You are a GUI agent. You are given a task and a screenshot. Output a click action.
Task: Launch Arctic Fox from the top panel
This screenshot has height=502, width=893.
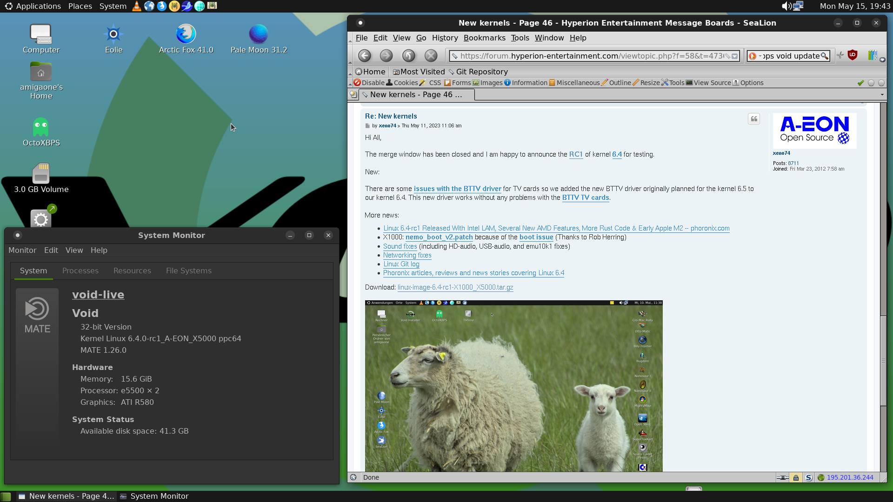tap(162, 6)
